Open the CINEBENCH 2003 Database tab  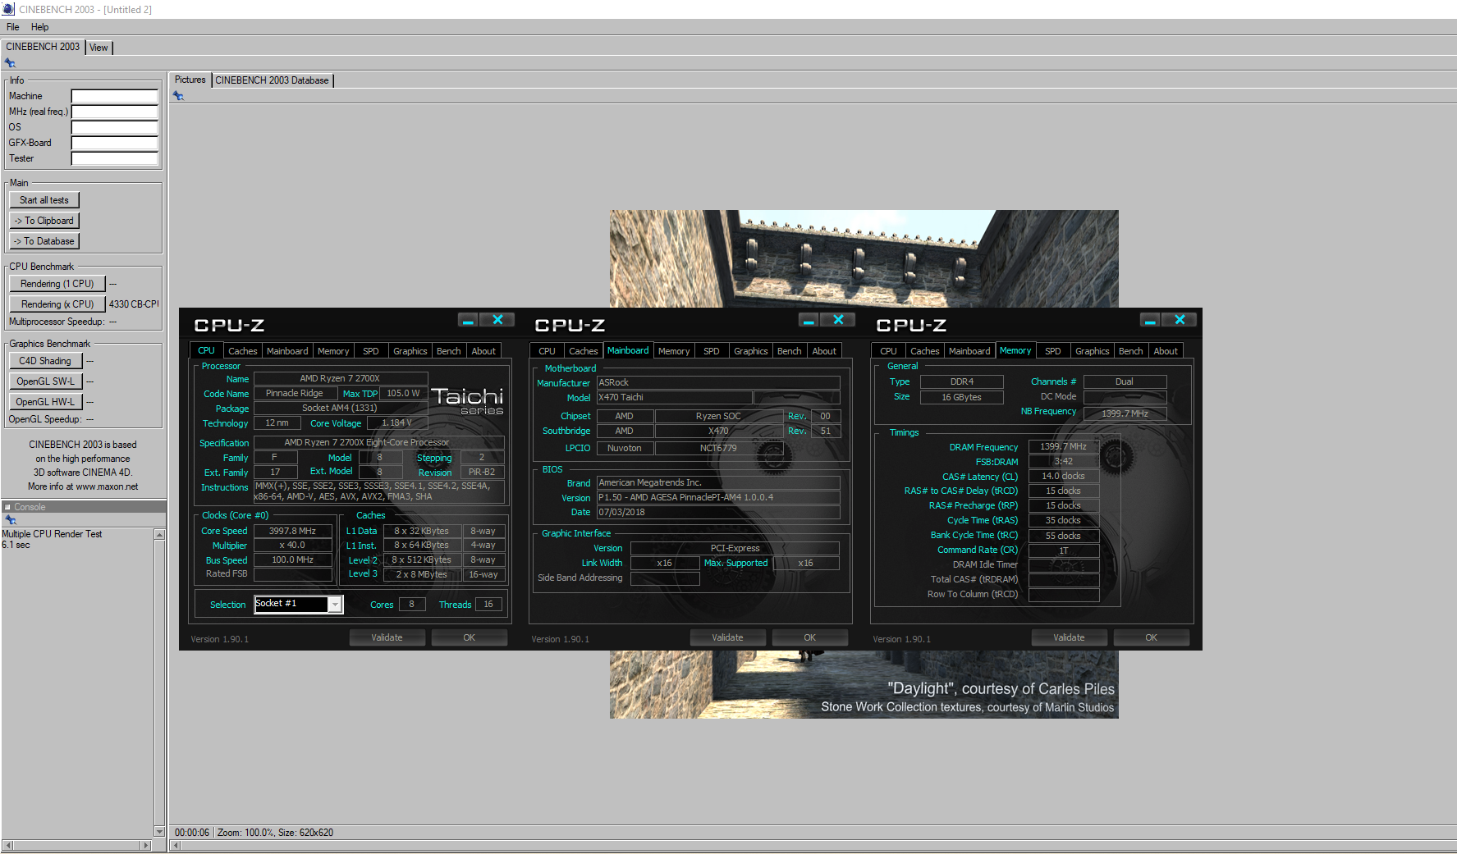coord(273,80)
